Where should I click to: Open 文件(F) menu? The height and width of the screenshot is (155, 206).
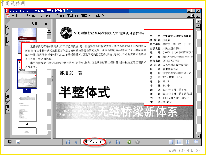[x=17, y=16]
